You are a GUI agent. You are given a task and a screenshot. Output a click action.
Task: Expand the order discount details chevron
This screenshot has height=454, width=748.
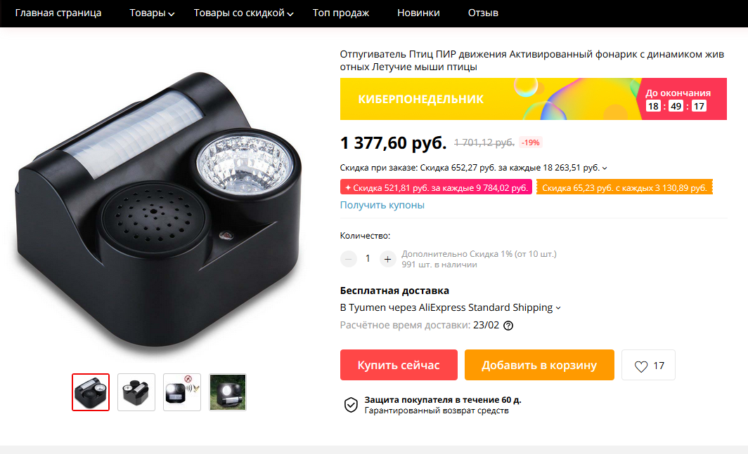(x=605, y=168)
